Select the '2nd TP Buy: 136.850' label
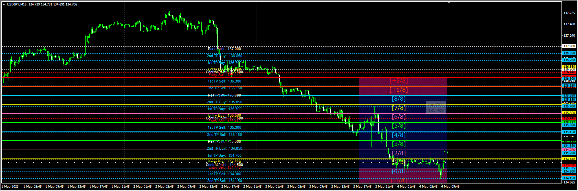Image resolution: width=578 pixels, height=191 pixels. click(224, 56)
